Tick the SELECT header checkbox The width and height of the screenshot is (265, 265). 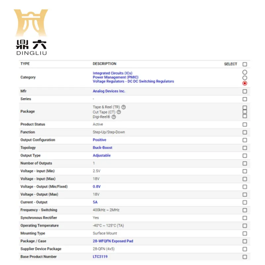(244, 64)
